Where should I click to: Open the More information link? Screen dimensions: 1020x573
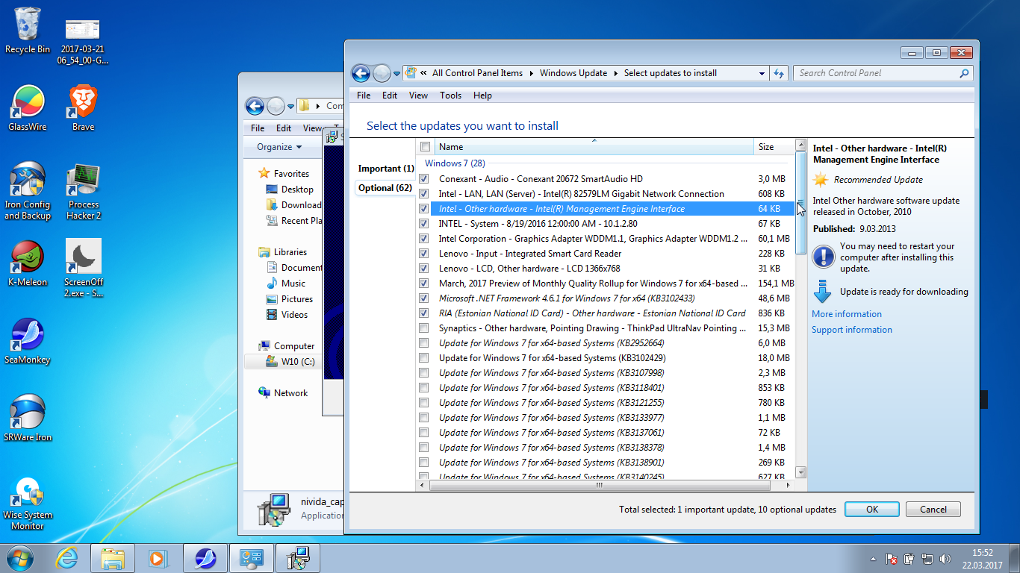(x=847, y=314)
